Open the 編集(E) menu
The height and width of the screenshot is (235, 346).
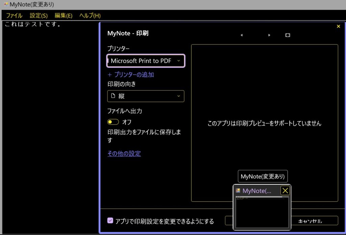point(64,16)
